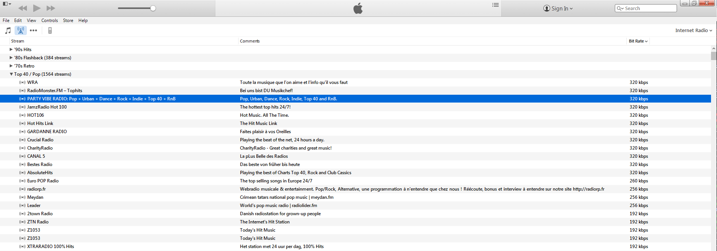The width and height of the screenshot is (717, 251).
Task: Click the comment "Hot Music. All The Time."
Action: [x=264, y=115]
